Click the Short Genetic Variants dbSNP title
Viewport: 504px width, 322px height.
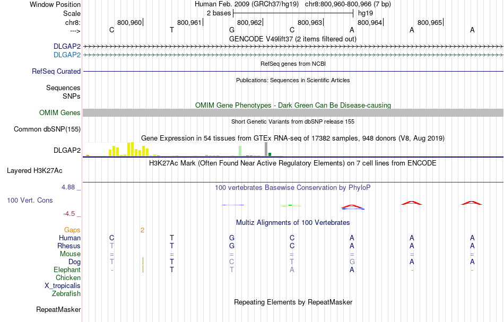pyautogui.click(x=292, y=122)
